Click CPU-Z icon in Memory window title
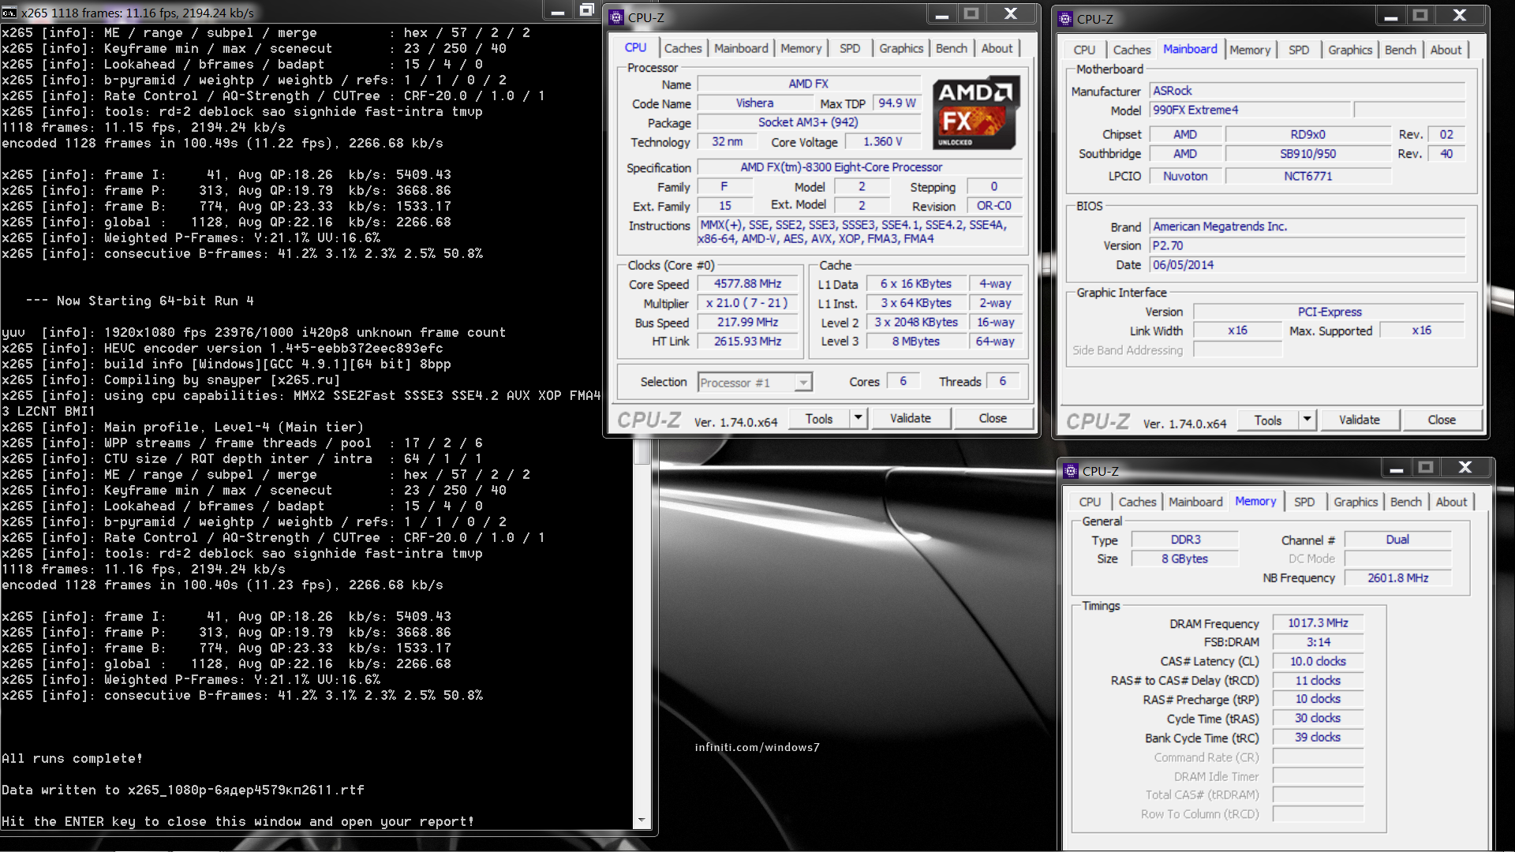Viewport: 1515px width, 852px height. 1071,471
